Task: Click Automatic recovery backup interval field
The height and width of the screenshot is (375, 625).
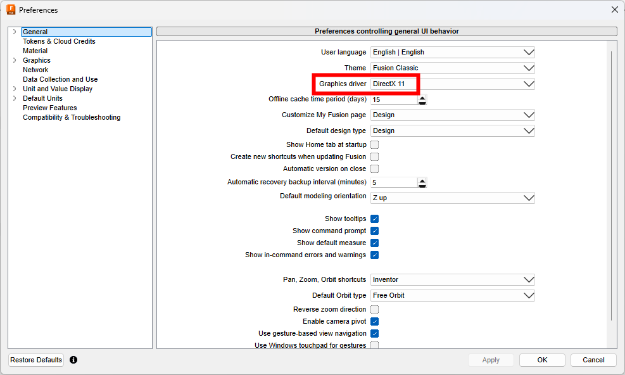Action: tap(395, 182)
